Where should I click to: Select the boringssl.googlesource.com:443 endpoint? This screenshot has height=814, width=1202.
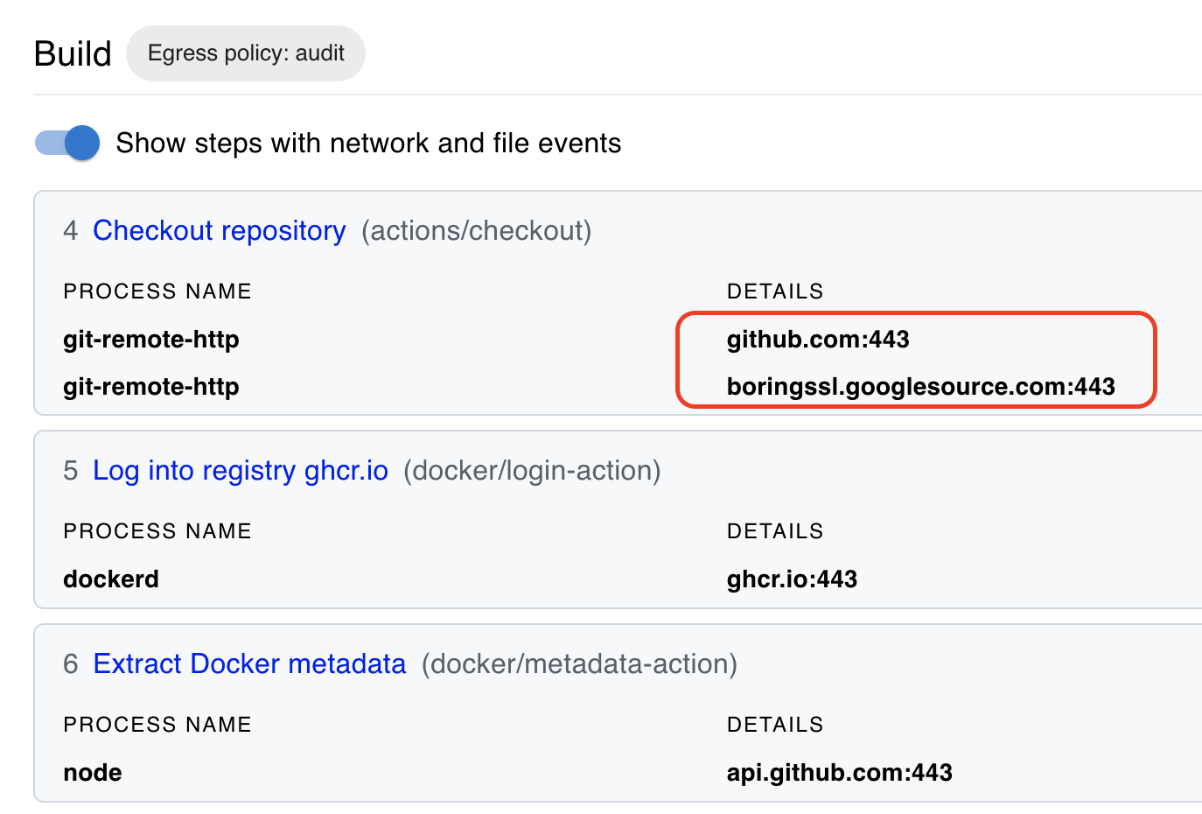pyautogui.click(x=920, y=387)
